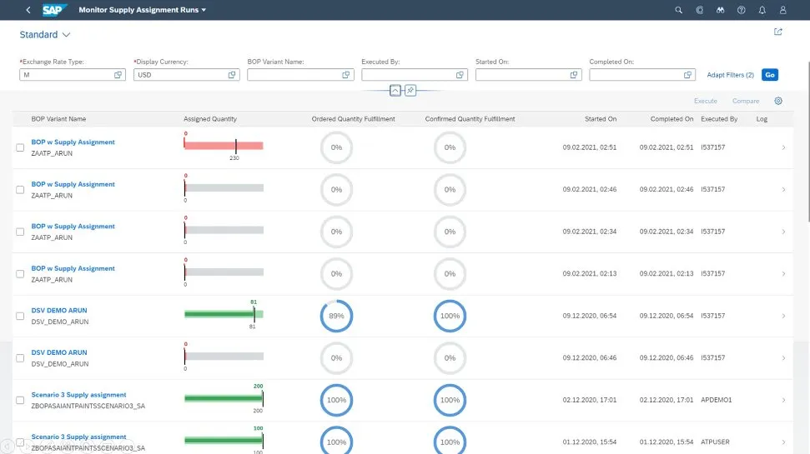This screenshot has width=810, height=454.
Task: Select checkbox for first BOP w Supply Assignment row
Action: [x=21, y=148]
